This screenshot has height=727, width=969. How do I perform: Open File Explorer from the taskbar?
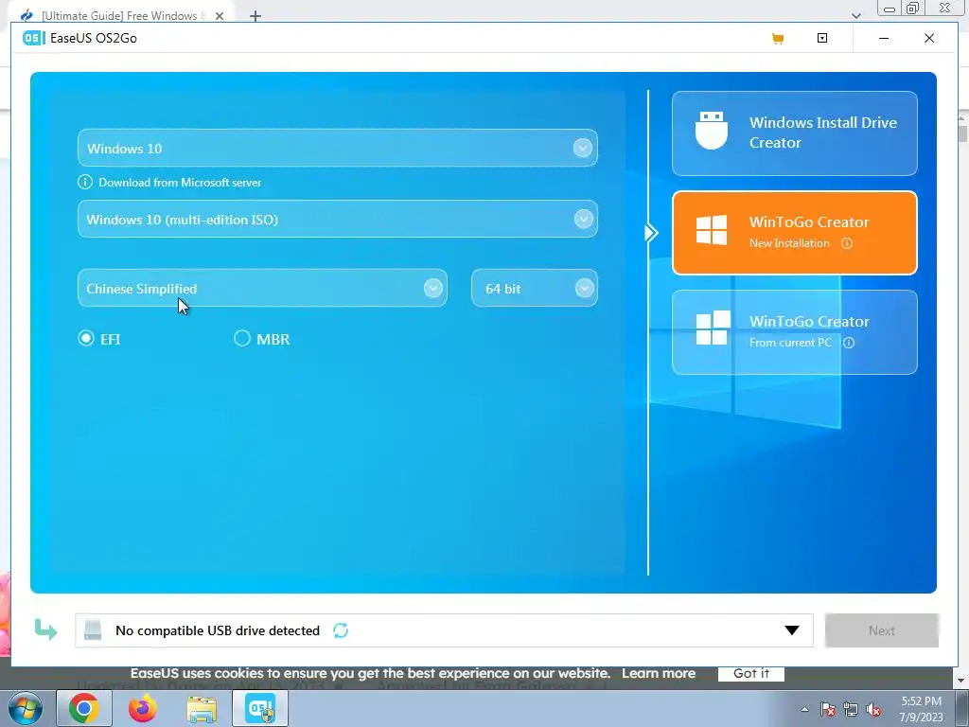203,709
